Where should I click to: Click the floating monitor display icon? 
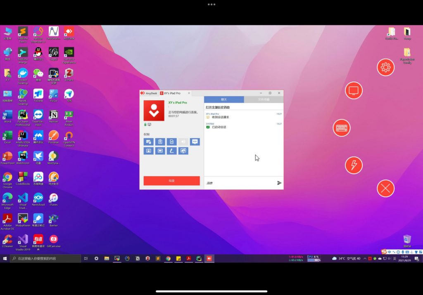pyautogui.click(x=354, y=90)
